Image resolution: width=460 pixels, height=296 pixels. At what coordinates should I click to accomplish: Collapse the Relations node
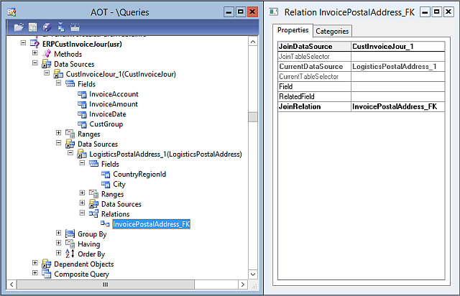pos(83,214)
